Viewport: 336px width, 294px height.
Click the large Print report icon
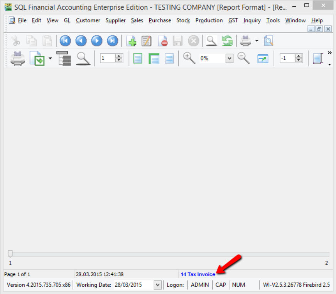(18, 59)
